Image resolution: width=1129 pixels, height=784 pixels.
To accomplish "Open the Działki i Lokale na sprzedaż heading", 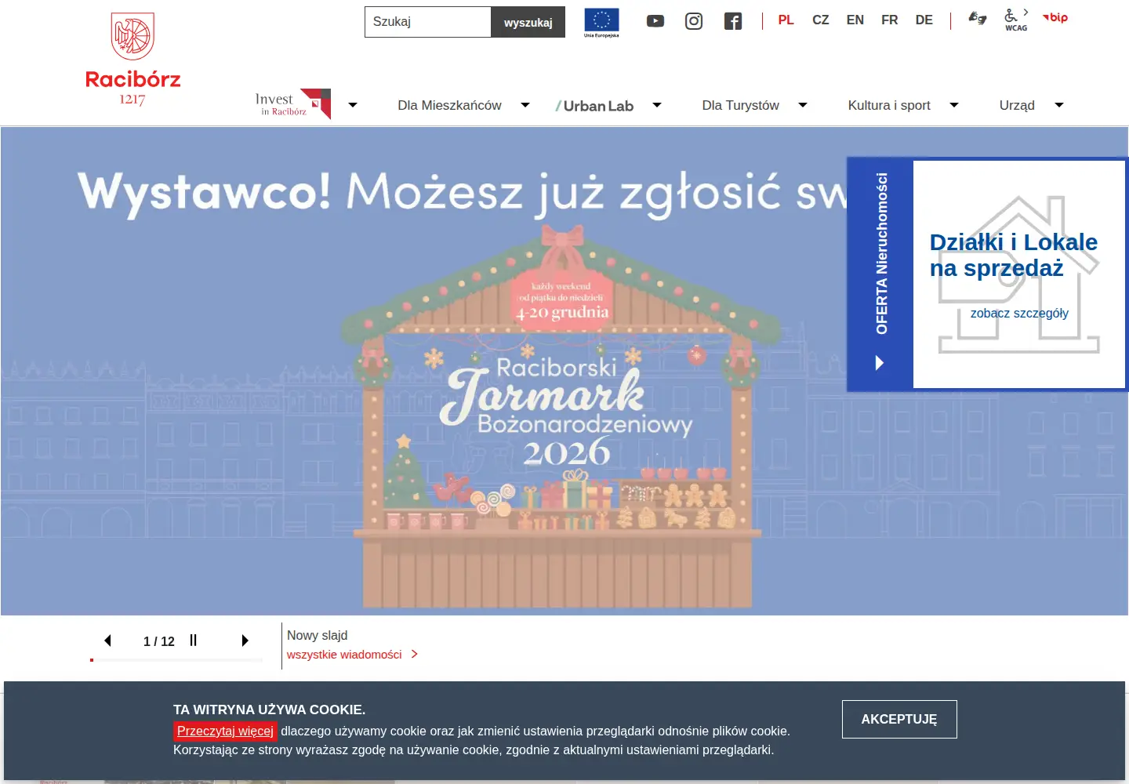I will 1013,255.
